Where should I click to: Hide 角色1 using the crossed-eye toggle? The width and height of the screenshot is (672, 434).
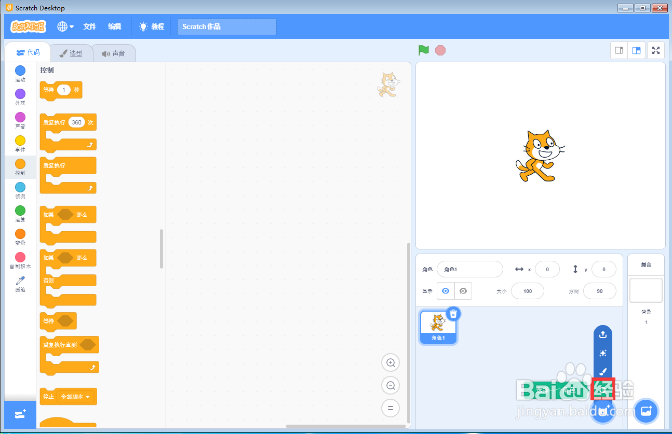click(462, 291)
